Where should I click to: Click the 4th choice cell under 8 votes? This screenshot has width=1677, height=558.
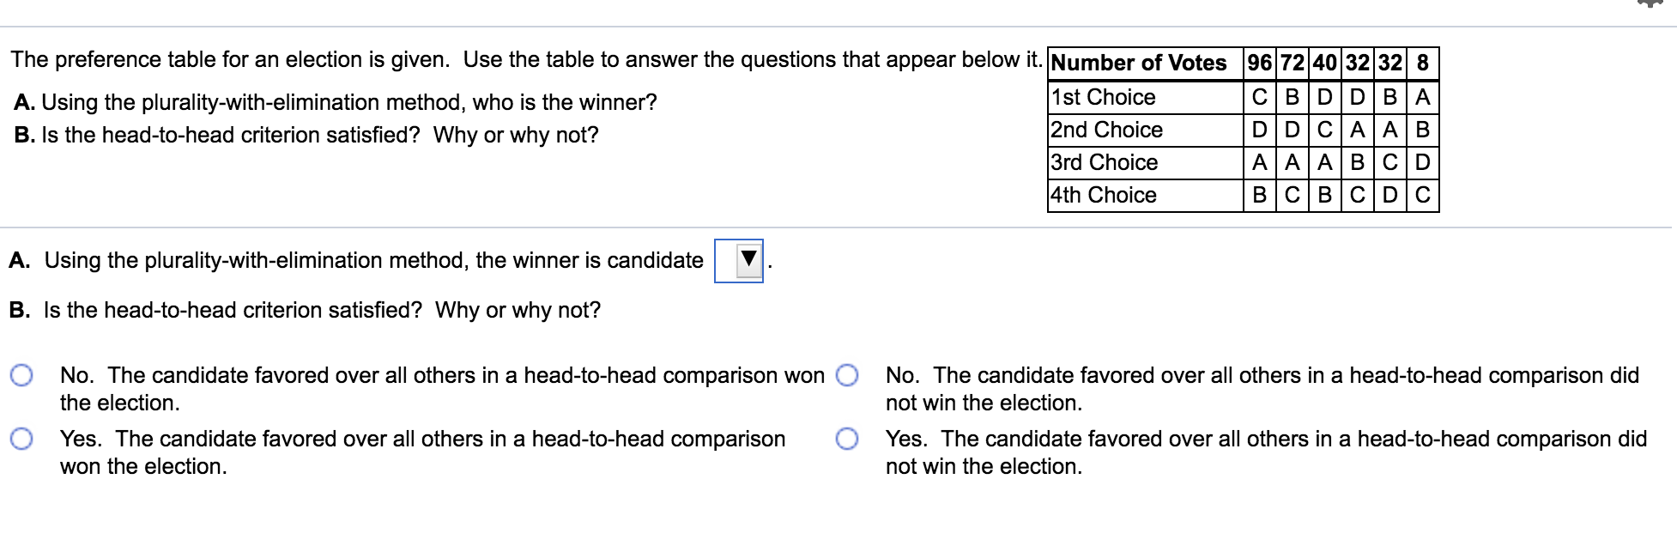coord(1423,195)
